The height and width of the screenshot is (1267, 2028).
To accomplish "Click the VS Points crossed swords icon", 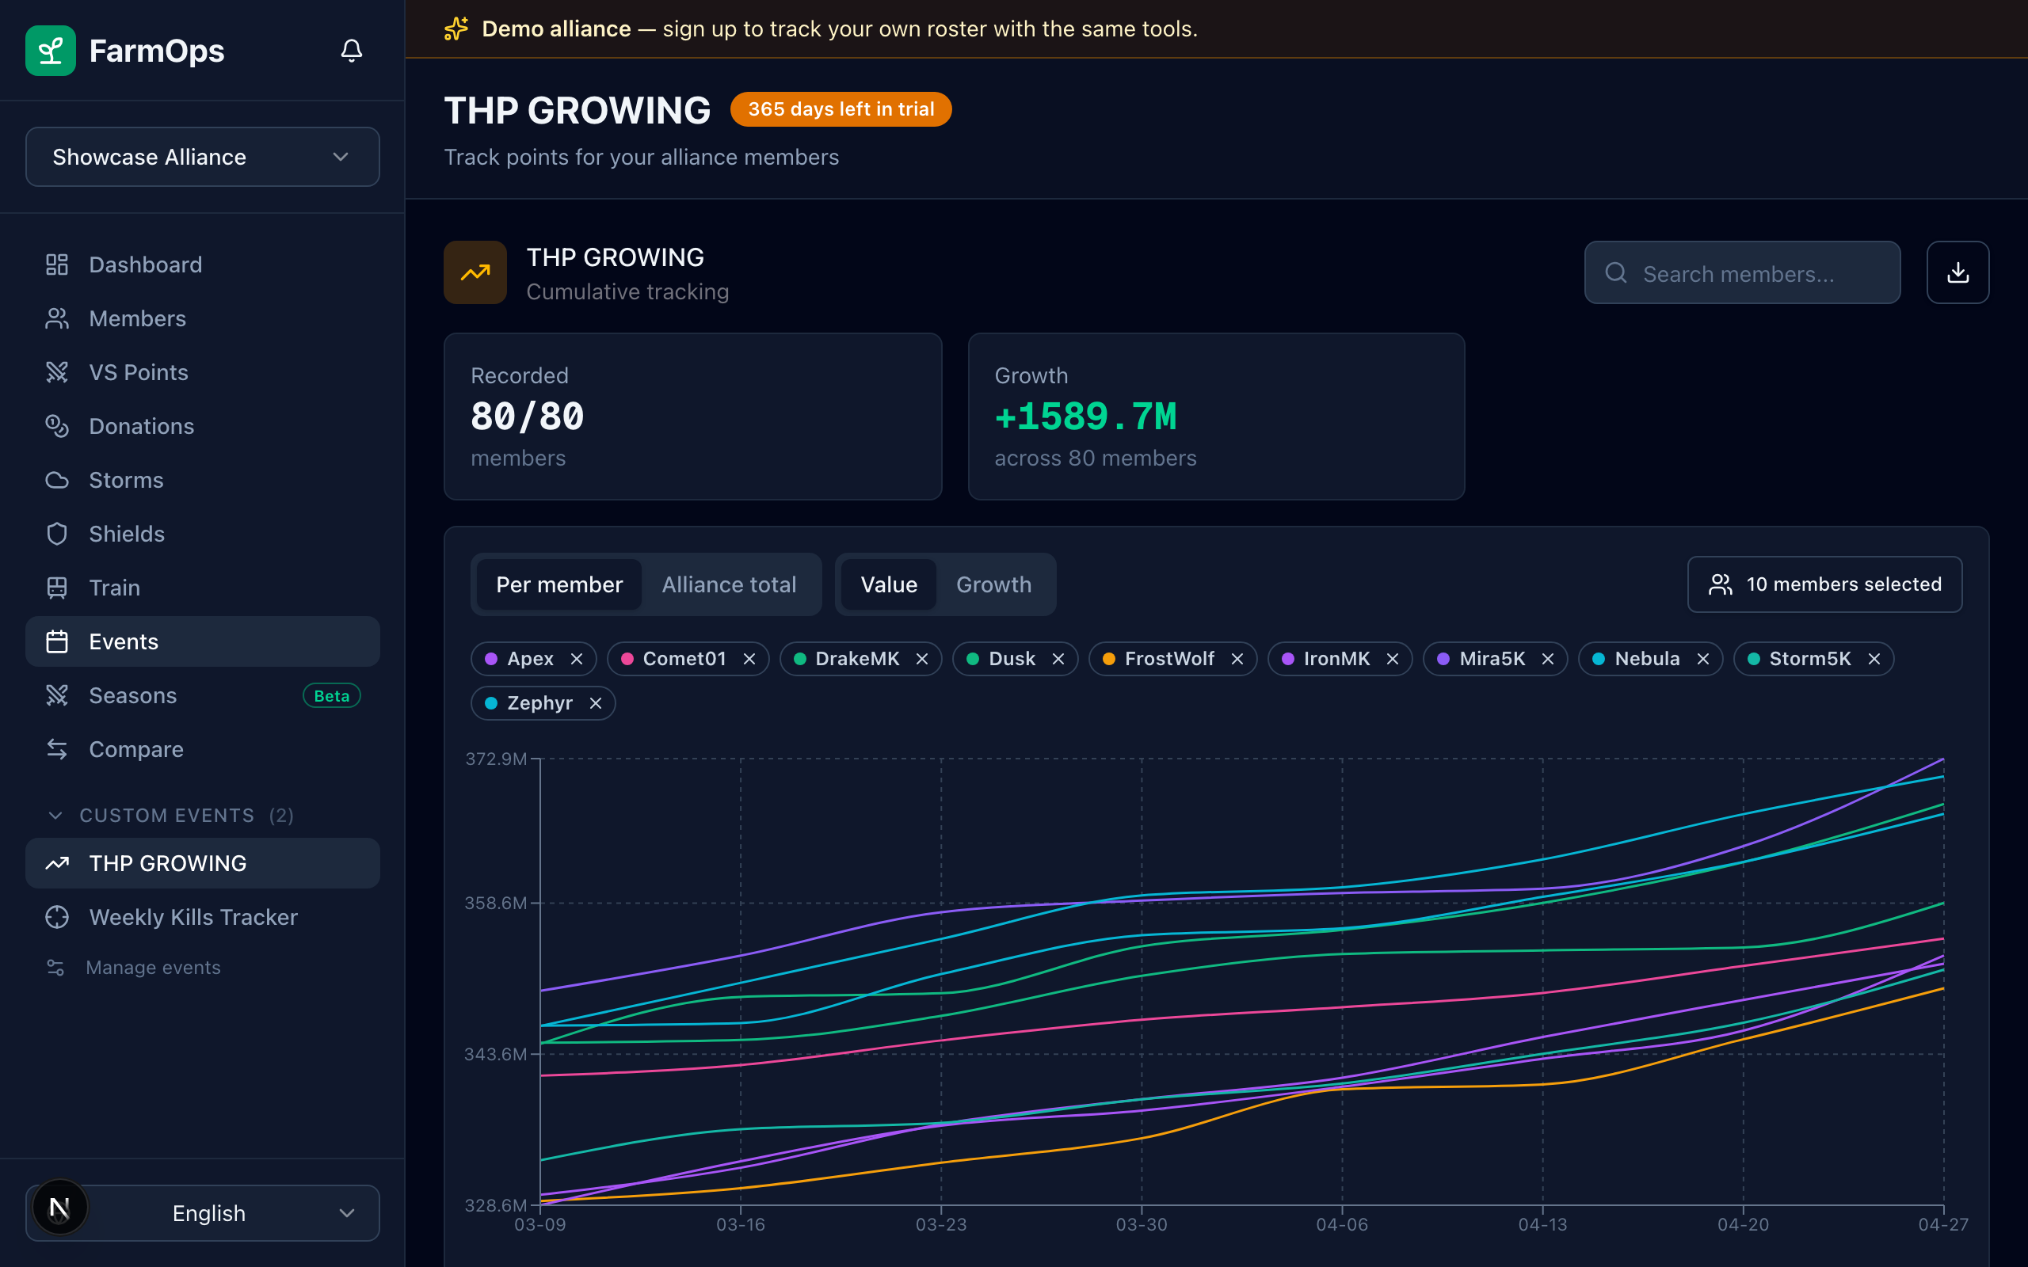I will point(57,372).
